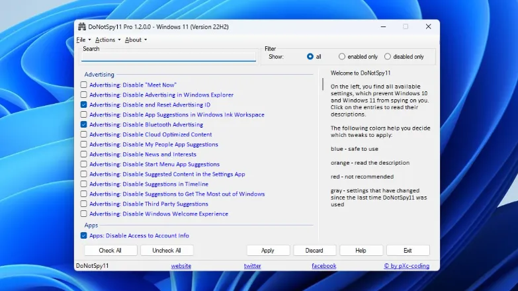This screenshot has height=291, width=518.
Task: Click the 'orange - read the description' text
Action: click(370, 163)
